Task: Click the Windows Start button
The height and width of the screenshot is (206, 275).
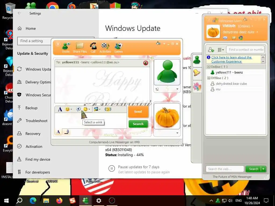Action: point(6,200)
